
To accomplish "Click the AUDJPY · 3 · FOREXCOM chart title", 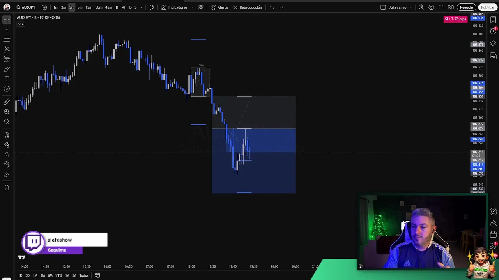I will pyautogui.click(x=38, y=17).
